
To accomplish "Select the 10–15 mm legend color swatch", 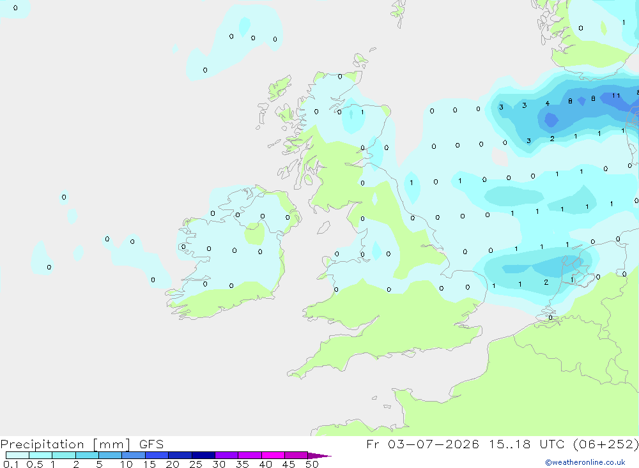I will pos(134,455).
